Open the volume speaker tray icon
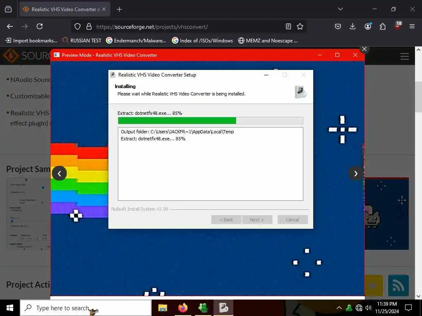422x316 pixels. tap(368, 308)
